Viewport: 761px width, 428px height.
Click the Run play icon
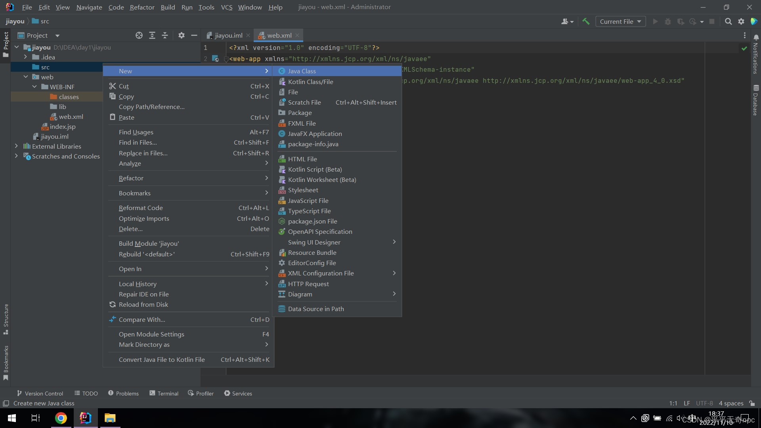point(655,21)
